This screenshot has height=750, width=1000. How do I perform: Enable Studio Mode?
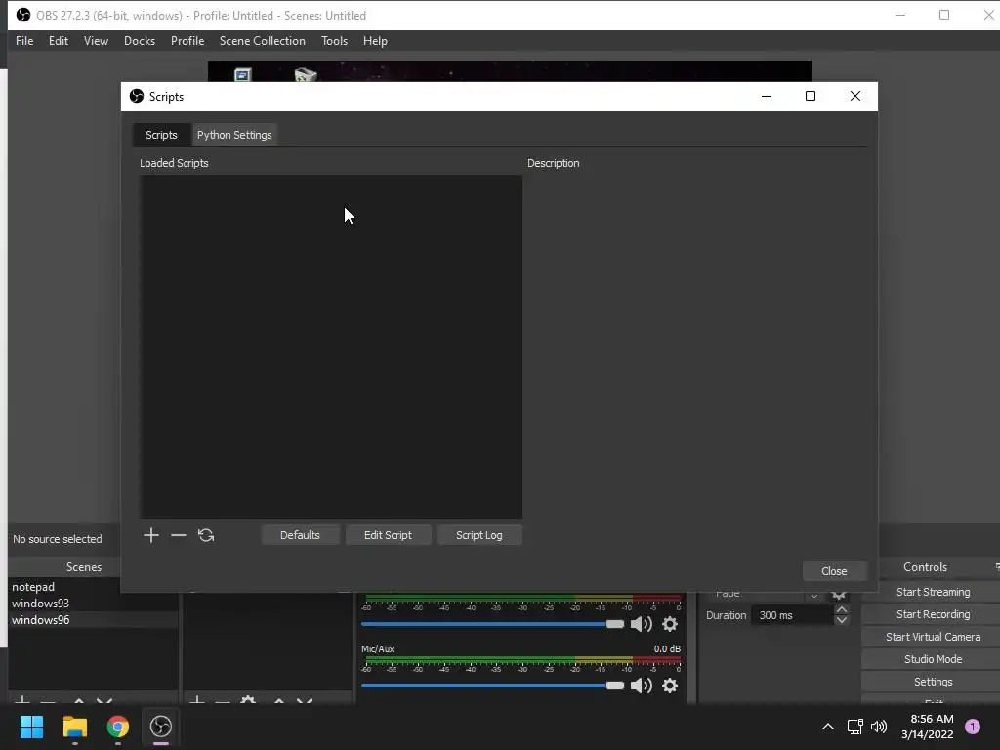pos(933,659)
